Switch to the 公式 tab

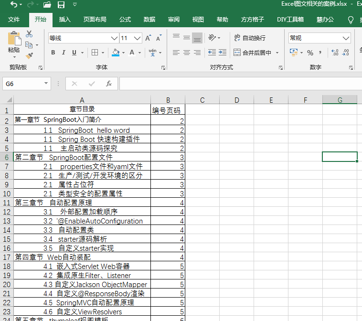tap(125, 20)
